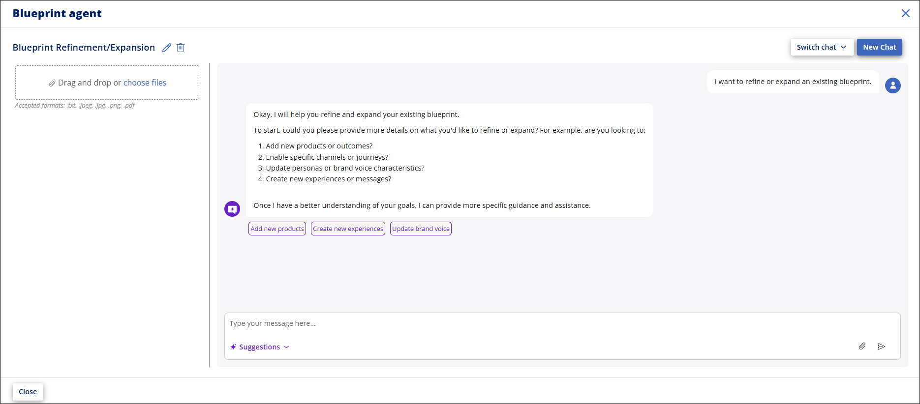Open the choose files link
Image resolution: width=920 pixels, height=404 pixels.
(145, 83)
